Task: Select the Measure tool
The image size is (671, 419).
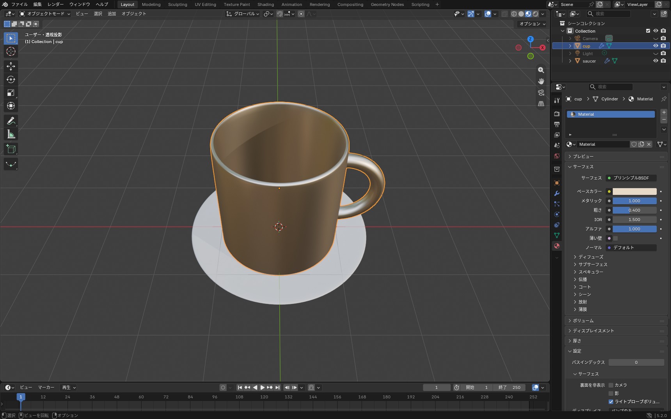Action: [11, 134]
